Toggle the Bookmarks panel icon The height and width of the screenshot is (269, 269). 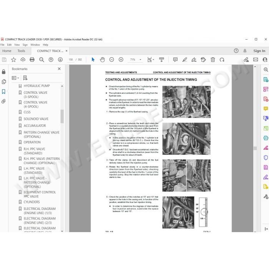(3, 91)
